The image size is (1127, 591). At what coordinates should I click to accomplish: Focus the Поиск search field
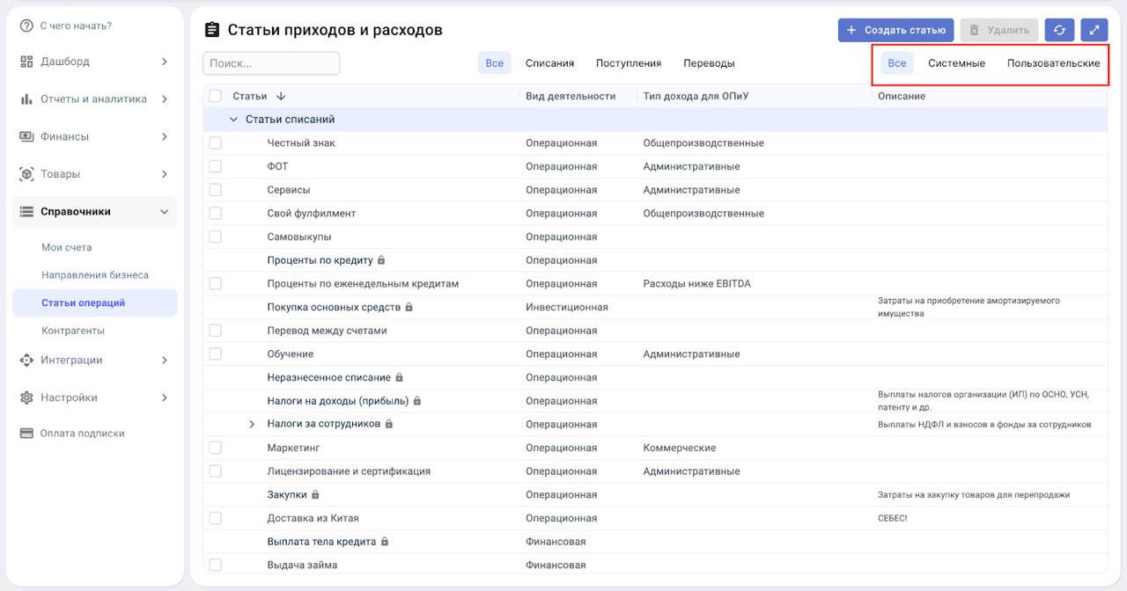[x=271, y=63]
